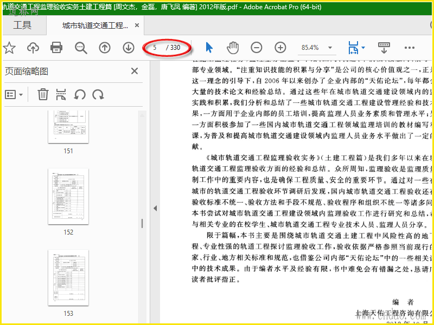This screenshot has height=325, width=434.
Task: Print the document with printer icon
Action: [56, 48]
